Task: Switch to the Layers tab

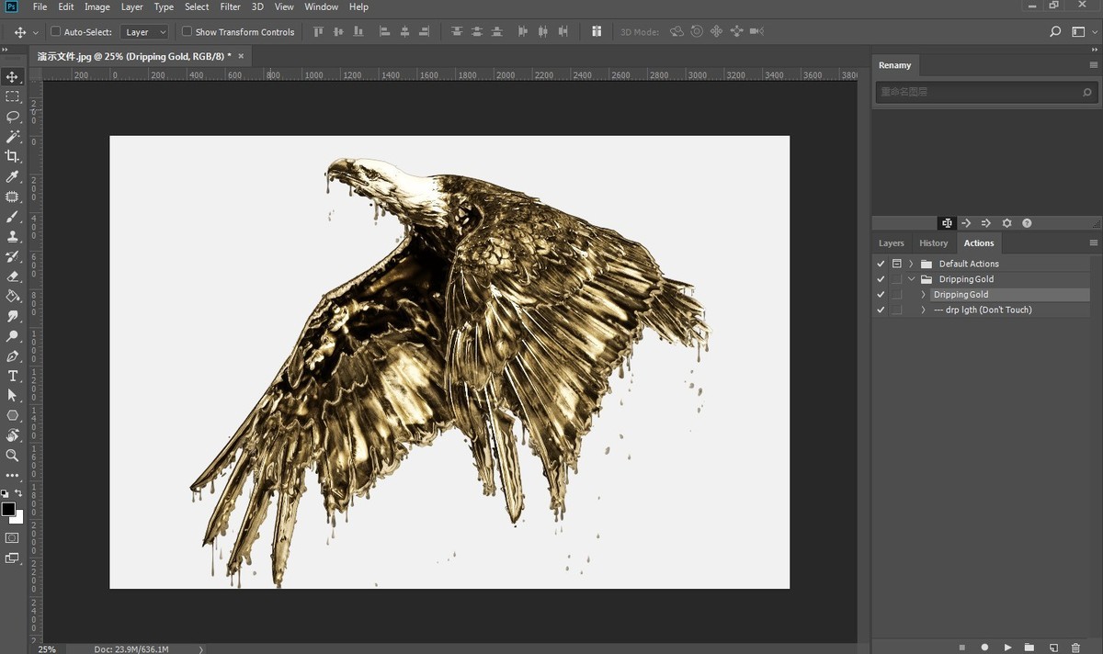Action: [891, 243]
